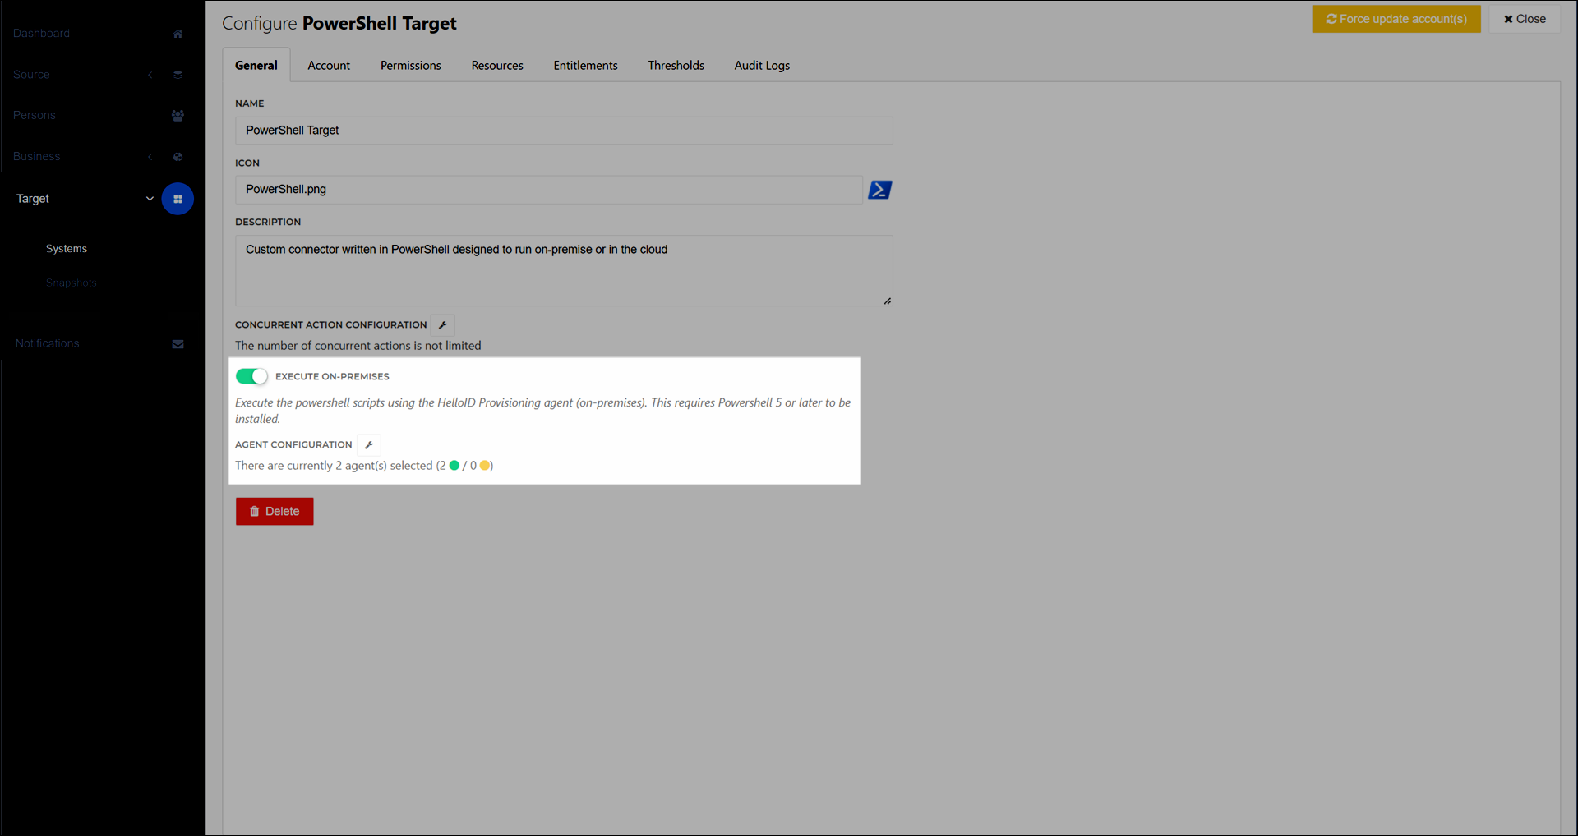Click 'The number of concurrent actions is not limited'

[358, 346]
